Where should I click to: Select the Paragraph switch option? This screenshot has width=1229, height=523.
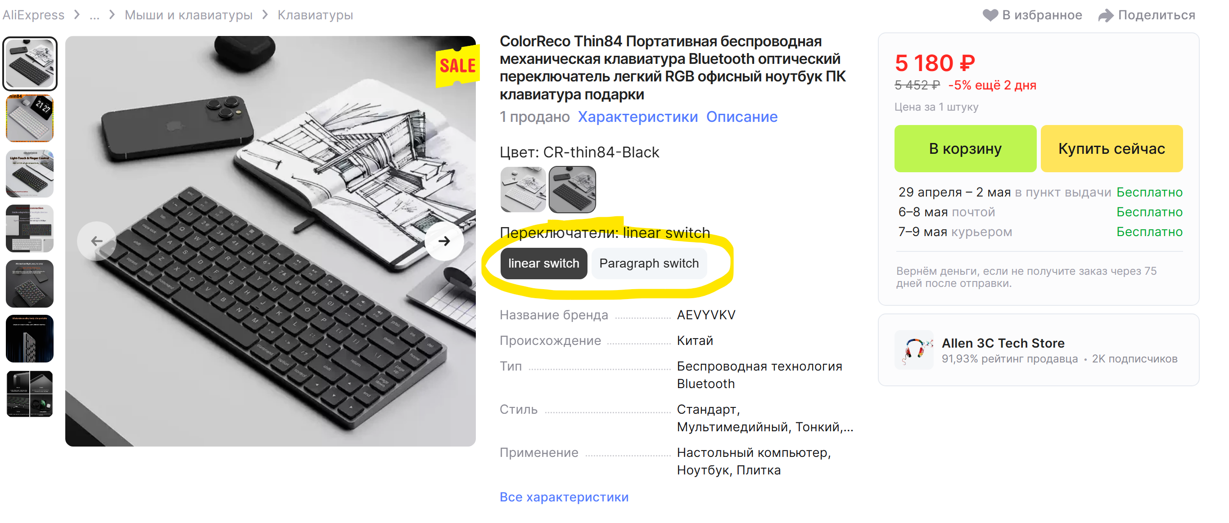[x=649, y=263]
